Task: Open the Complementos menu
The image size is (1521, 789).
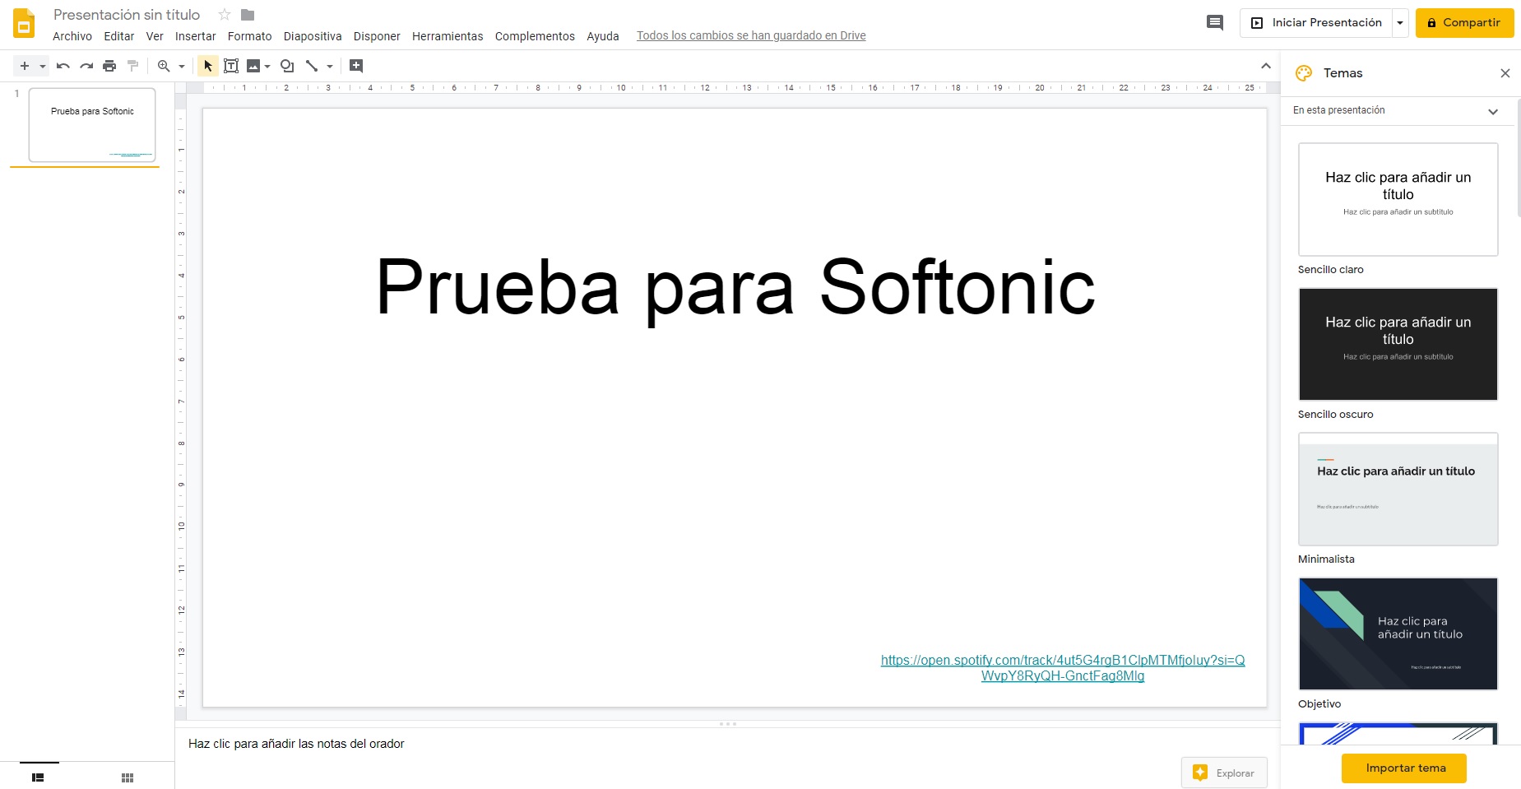Action: pos(535,36)
